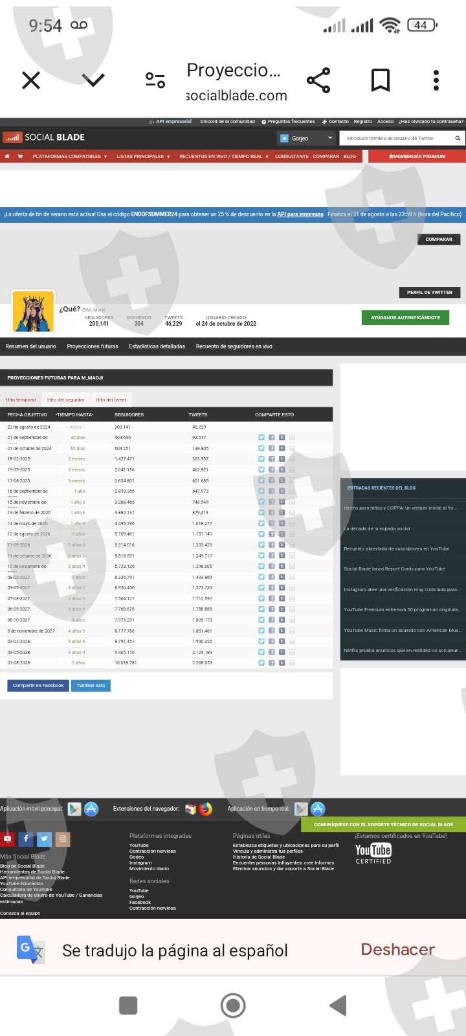Open the Chrome extension icon
This screenshot has height=1036, width=466.
tap(190, 809)
